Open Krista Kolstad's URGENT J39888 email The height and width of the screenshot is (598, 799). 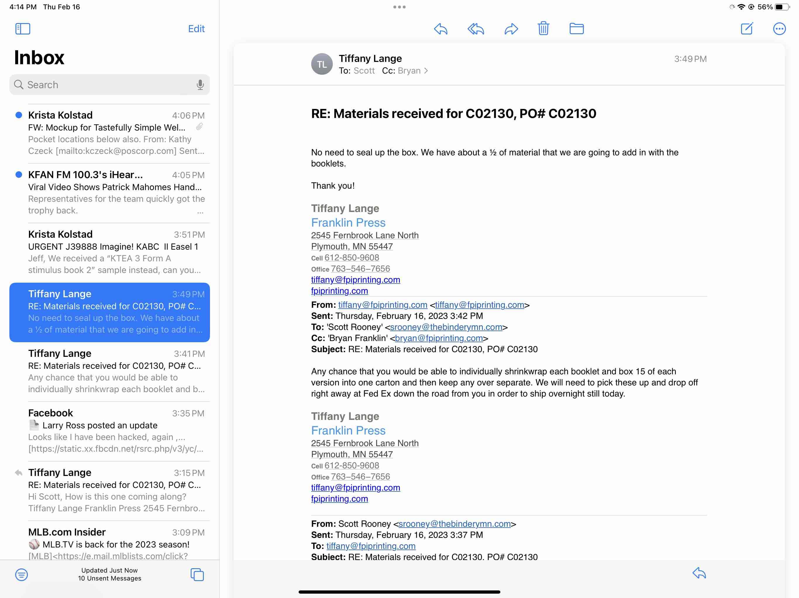click(116, 252)
